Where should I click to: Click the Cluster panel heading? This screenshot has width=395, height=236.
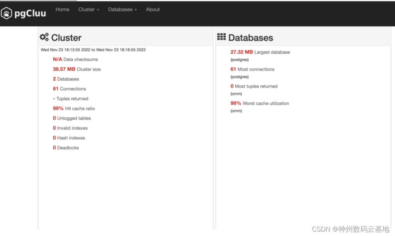66,38
